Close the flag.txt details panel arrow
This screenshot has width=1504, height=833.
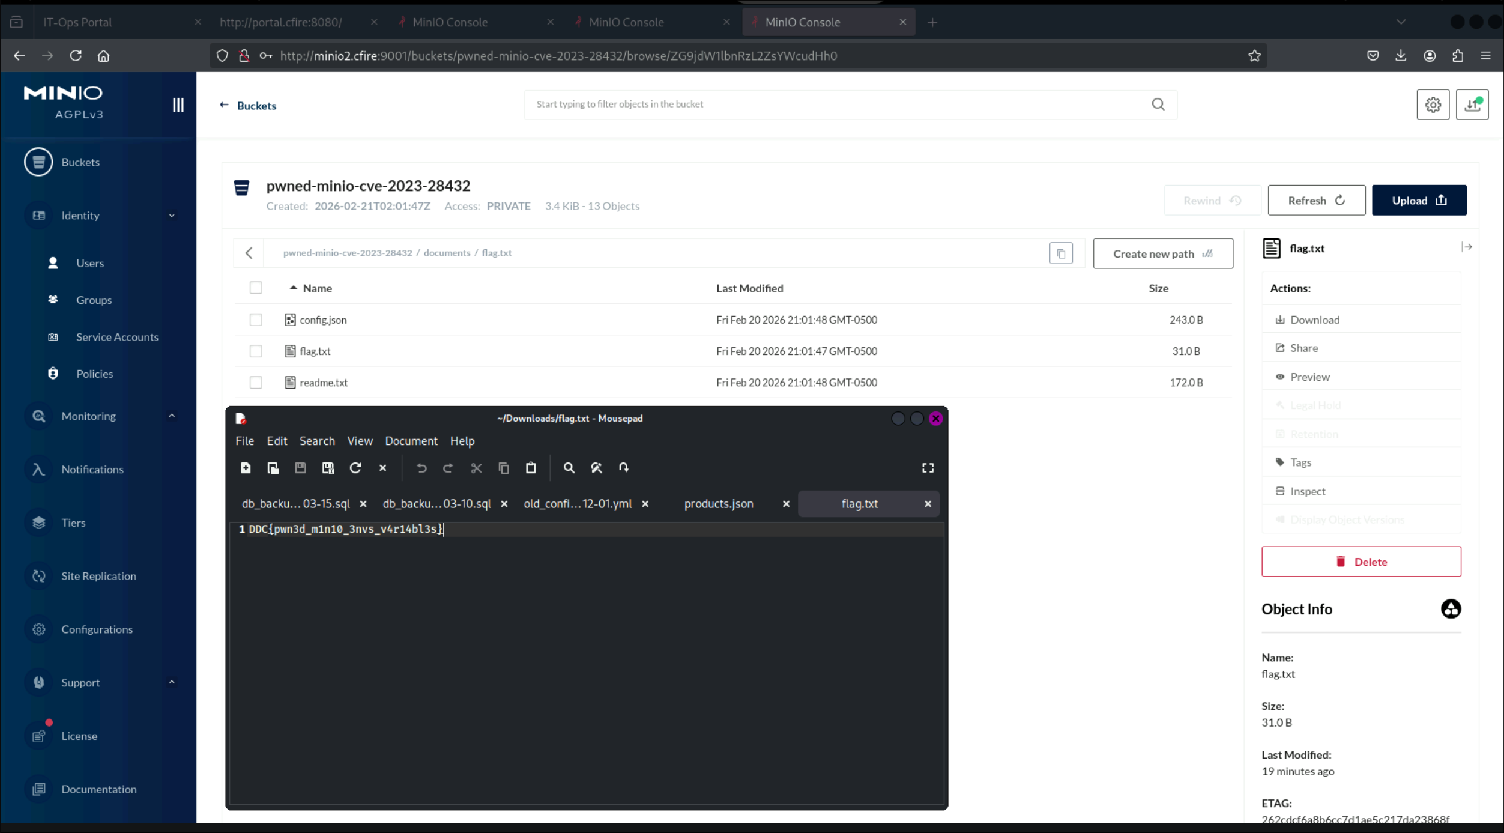(x=1467, y=247)
